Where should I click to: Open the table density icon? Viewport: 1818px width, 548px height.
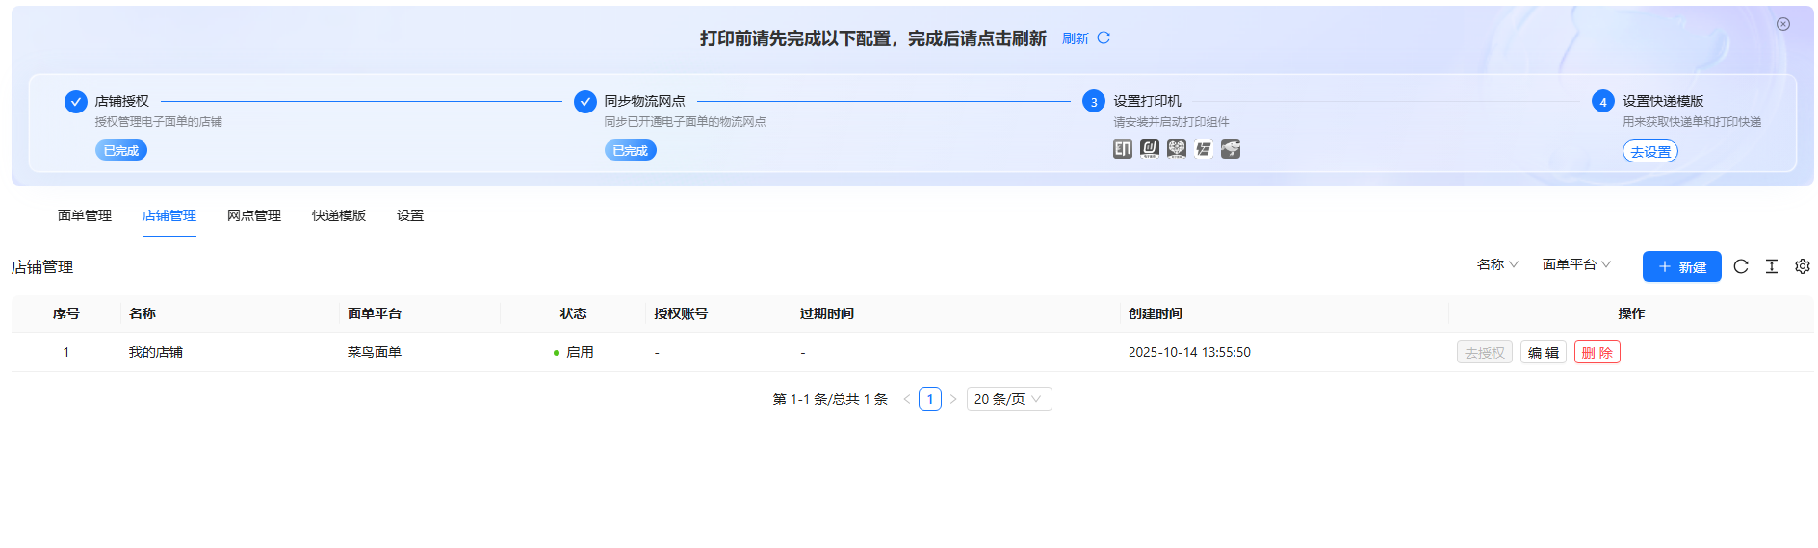click(1771, 266)
